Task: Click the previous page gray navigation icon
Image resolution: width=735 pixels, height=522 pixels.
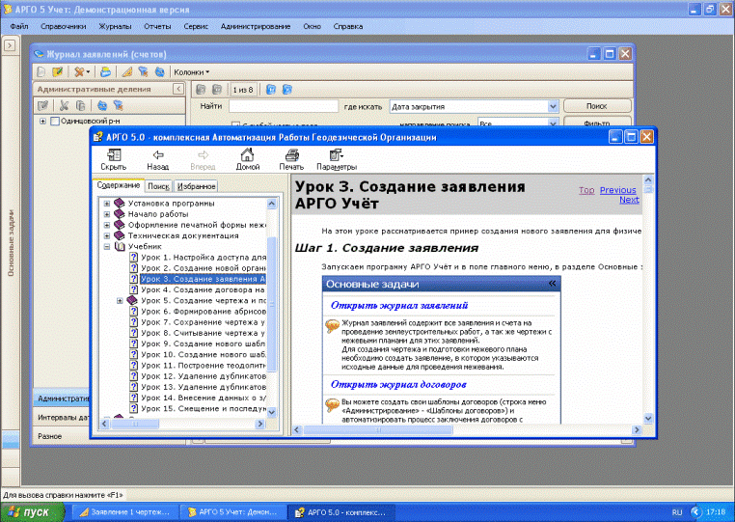Action: [x=217, y=89]
